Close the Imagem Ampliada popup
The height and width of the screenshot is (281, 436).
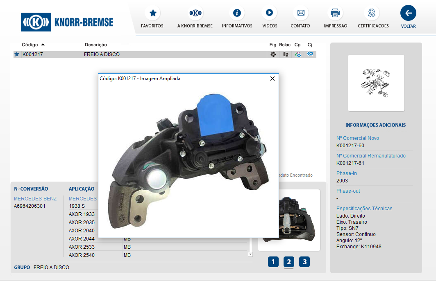pos(272,79)
